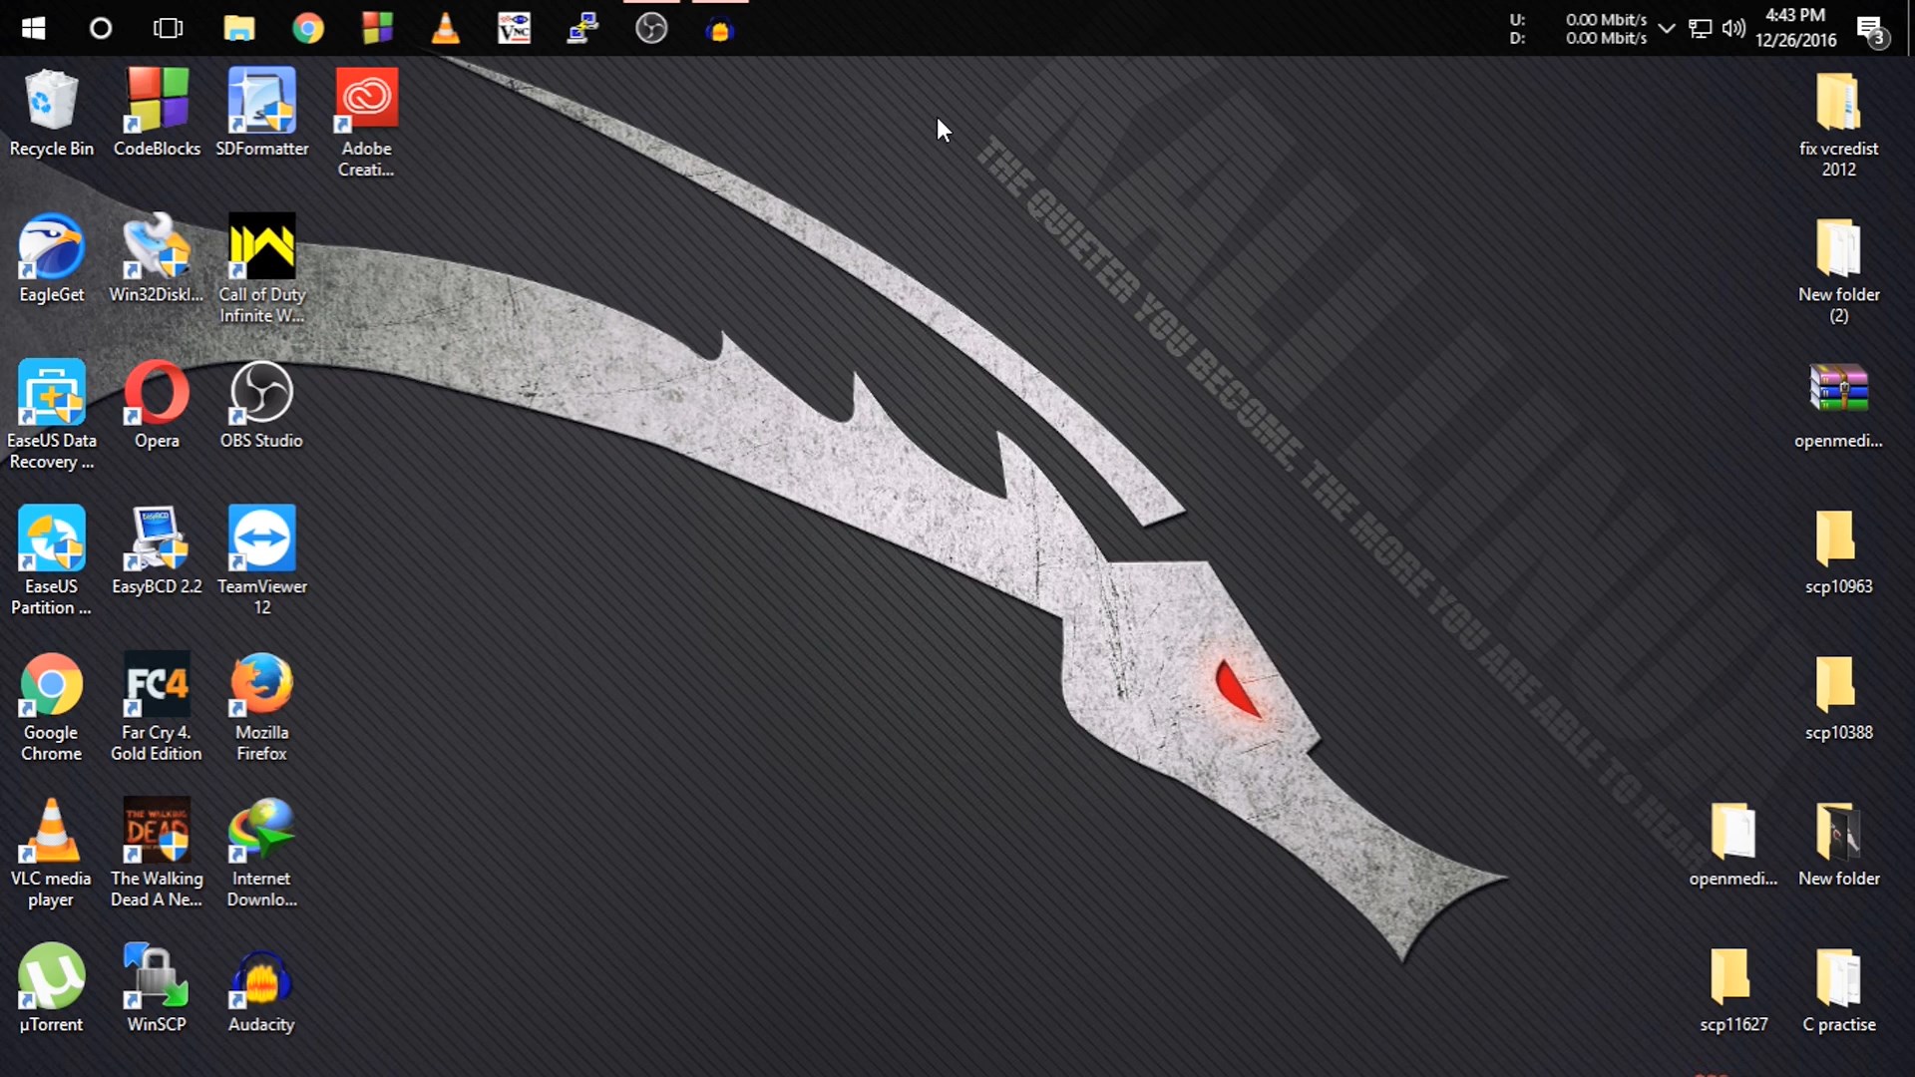
Task: Select EaseUS Data Recovery shortcut
Action: 51,414
